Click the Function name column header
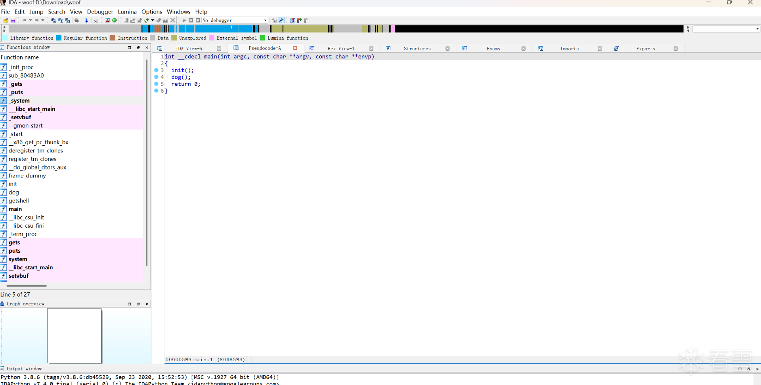The width and height of the screenshot is (761, 385). click(71, 57)
